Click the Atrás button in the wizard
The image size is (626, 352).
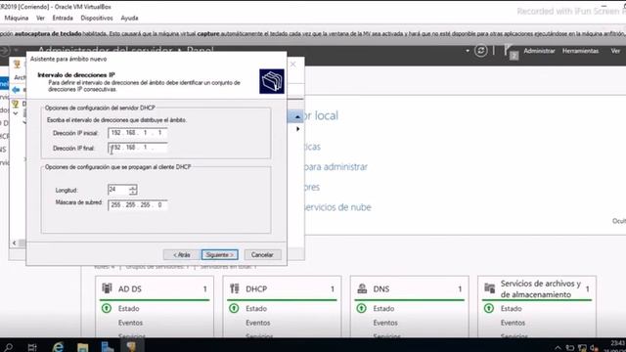click(x=182, y=254)
